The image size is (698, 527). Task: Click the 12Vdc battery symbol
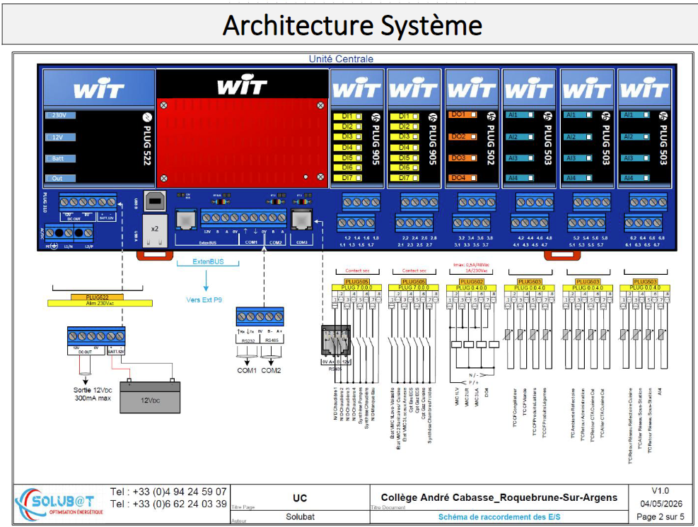[x=150, y=397]
